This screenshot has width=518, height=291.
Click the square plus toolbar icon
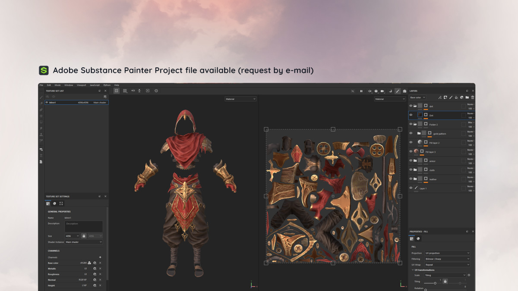[x=148, y=91]
